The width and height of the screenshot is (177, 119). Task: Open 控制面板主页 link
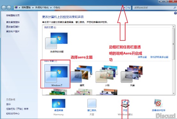point(13,15)
